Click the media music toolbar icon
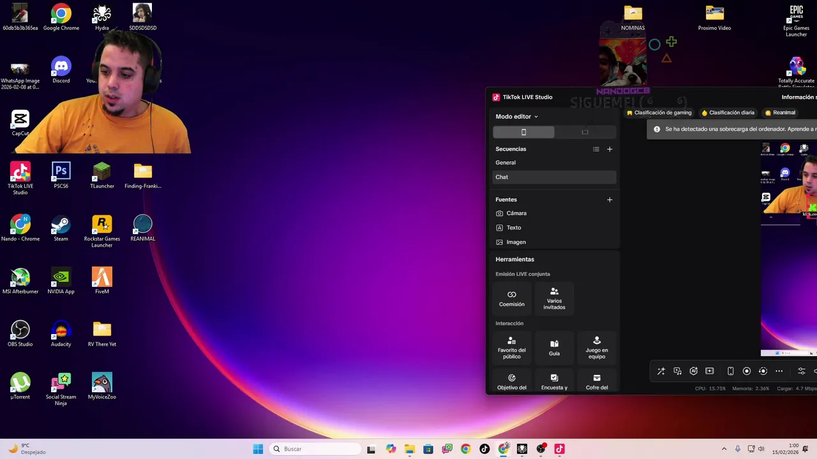 (677, 371)
